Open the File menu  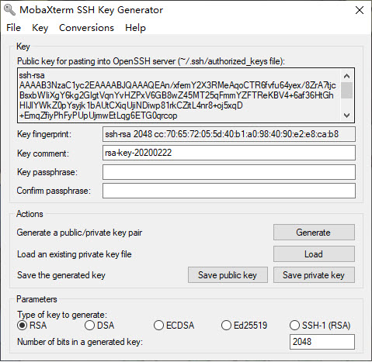[x=13, y=28]
